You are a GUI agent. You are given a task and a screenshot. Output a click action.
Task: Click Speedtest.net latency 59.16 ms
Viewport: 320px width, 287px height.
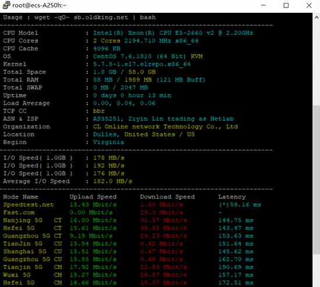240,205
